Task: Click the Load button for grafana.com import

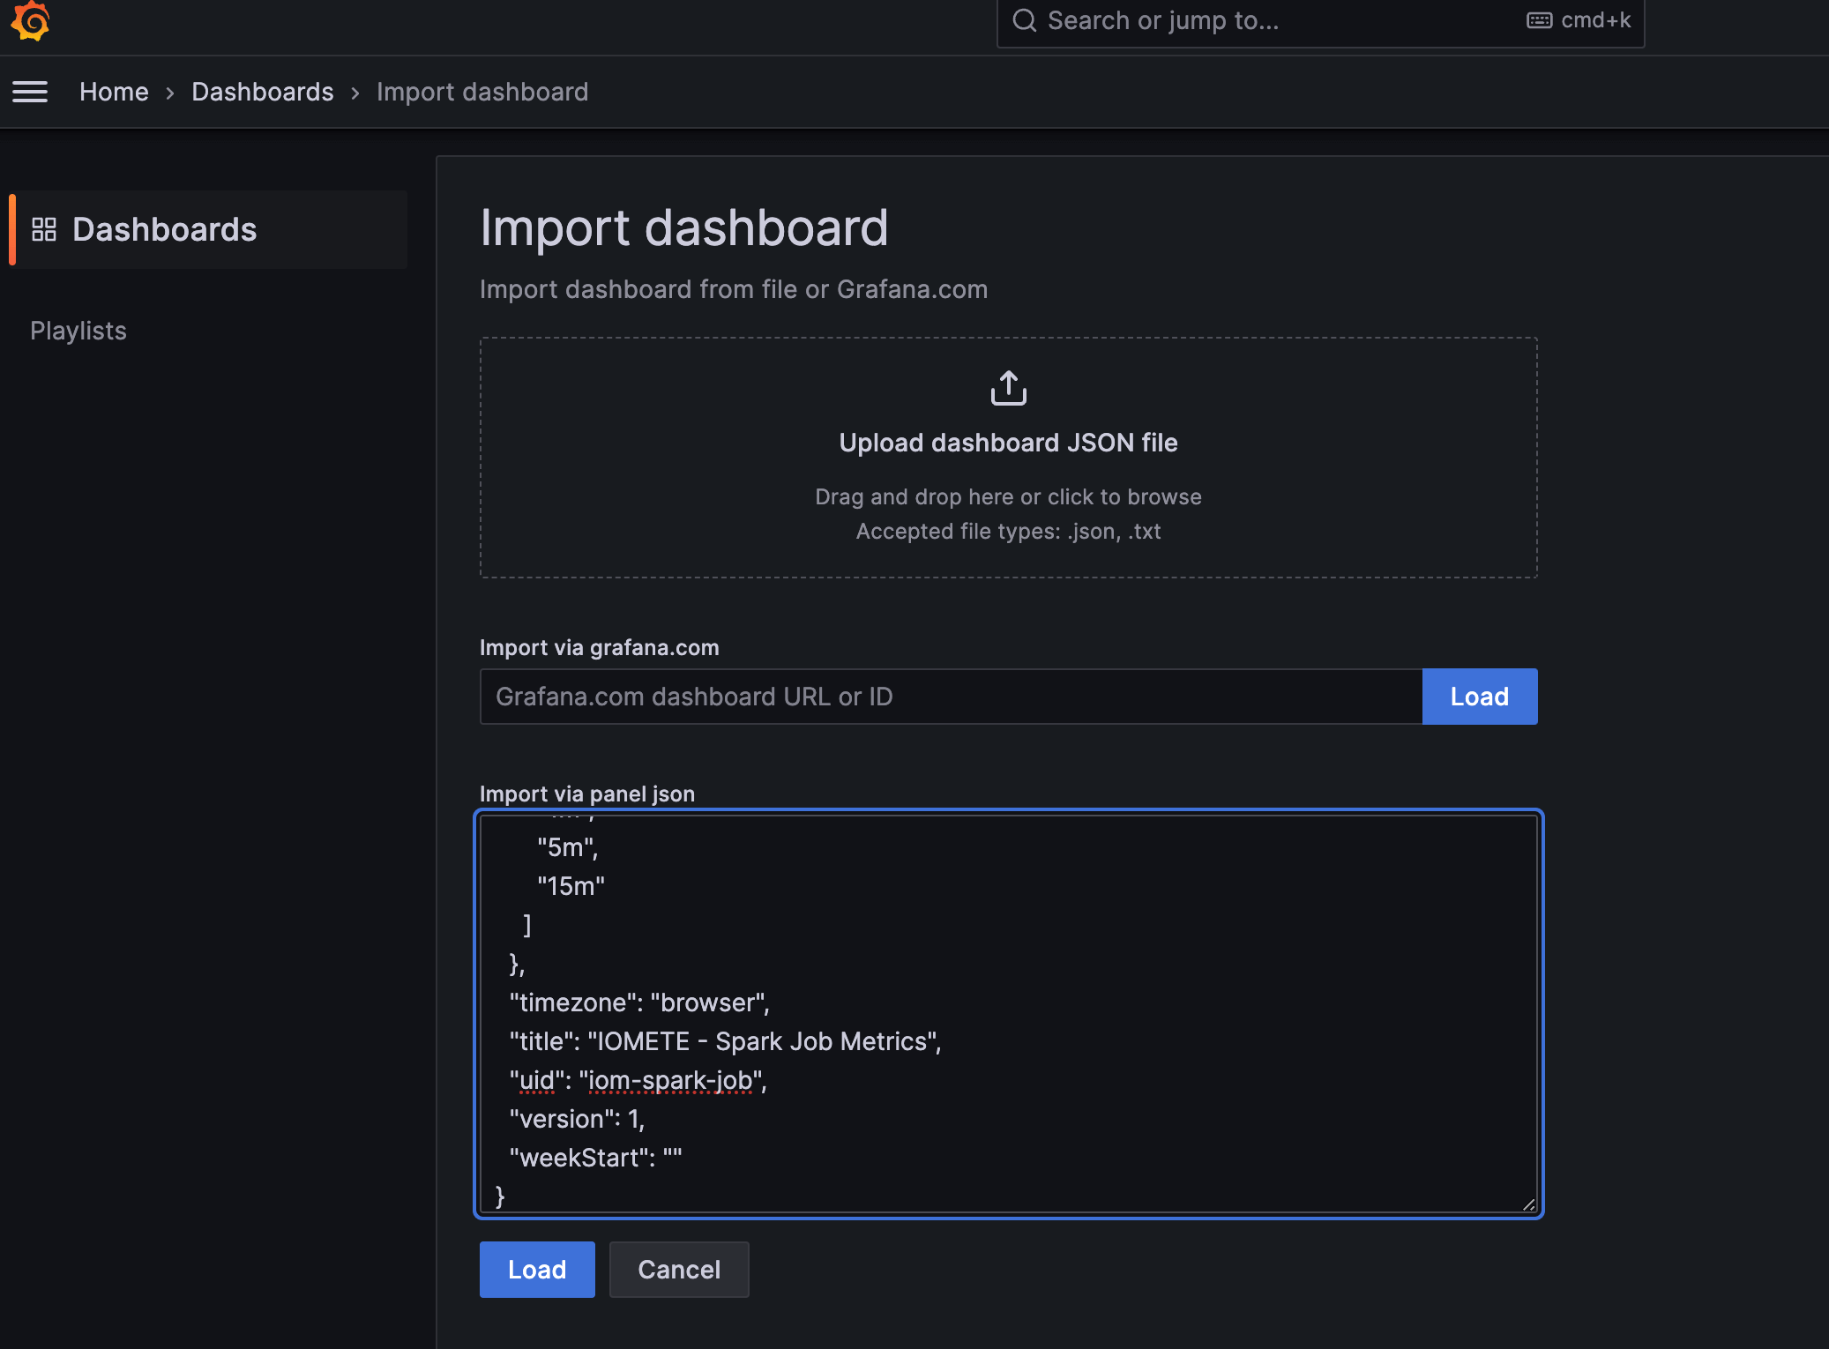Action: tap(1480, 696)
